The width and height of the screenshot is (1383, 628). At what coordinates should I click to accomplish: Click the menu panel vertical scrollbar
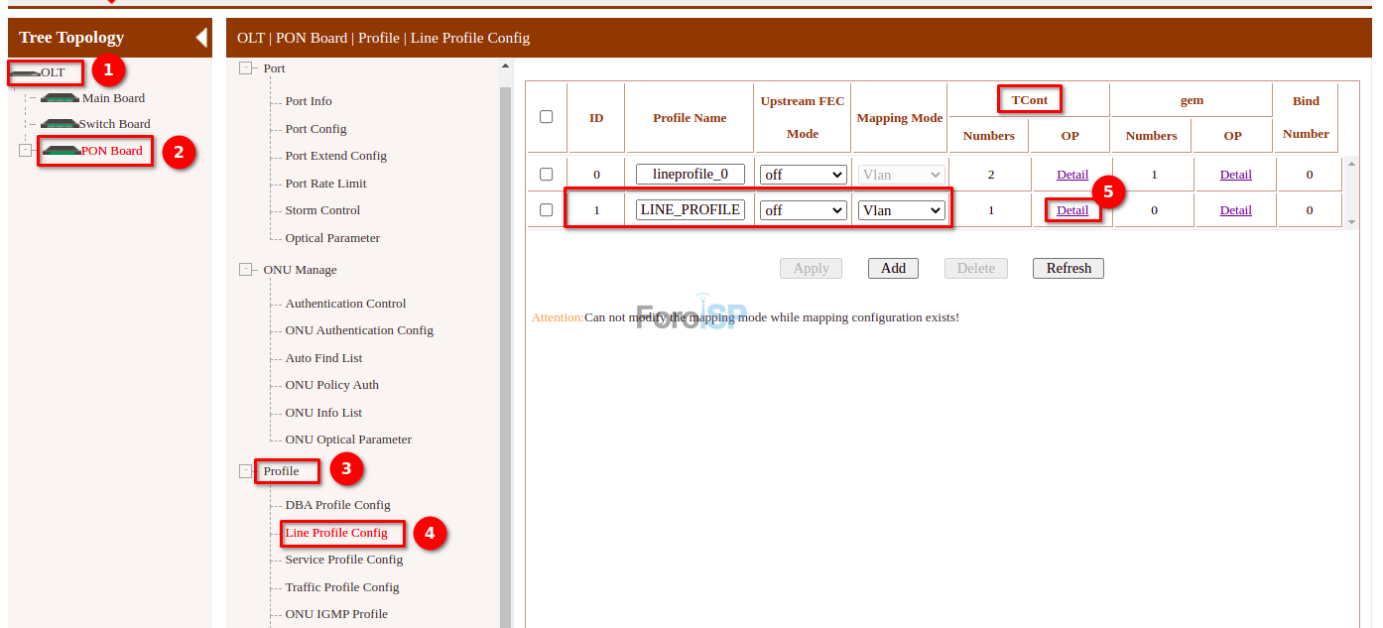[505, 347]
